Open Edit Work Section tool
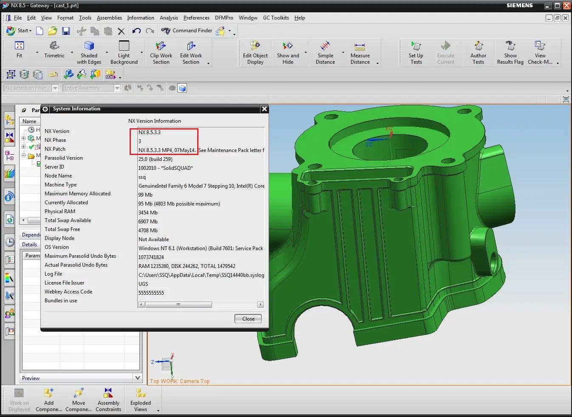The height and width of the screenshot is (417, 572). (191, 52)
